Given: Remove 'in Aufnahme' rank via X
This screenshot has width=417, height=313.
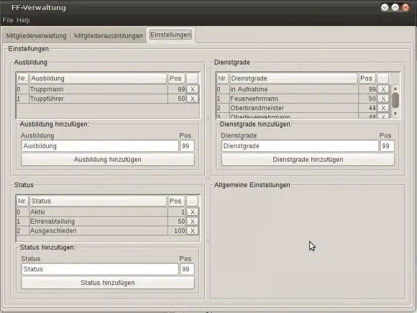Looking at the screenshot, I should tap(383, 89).
